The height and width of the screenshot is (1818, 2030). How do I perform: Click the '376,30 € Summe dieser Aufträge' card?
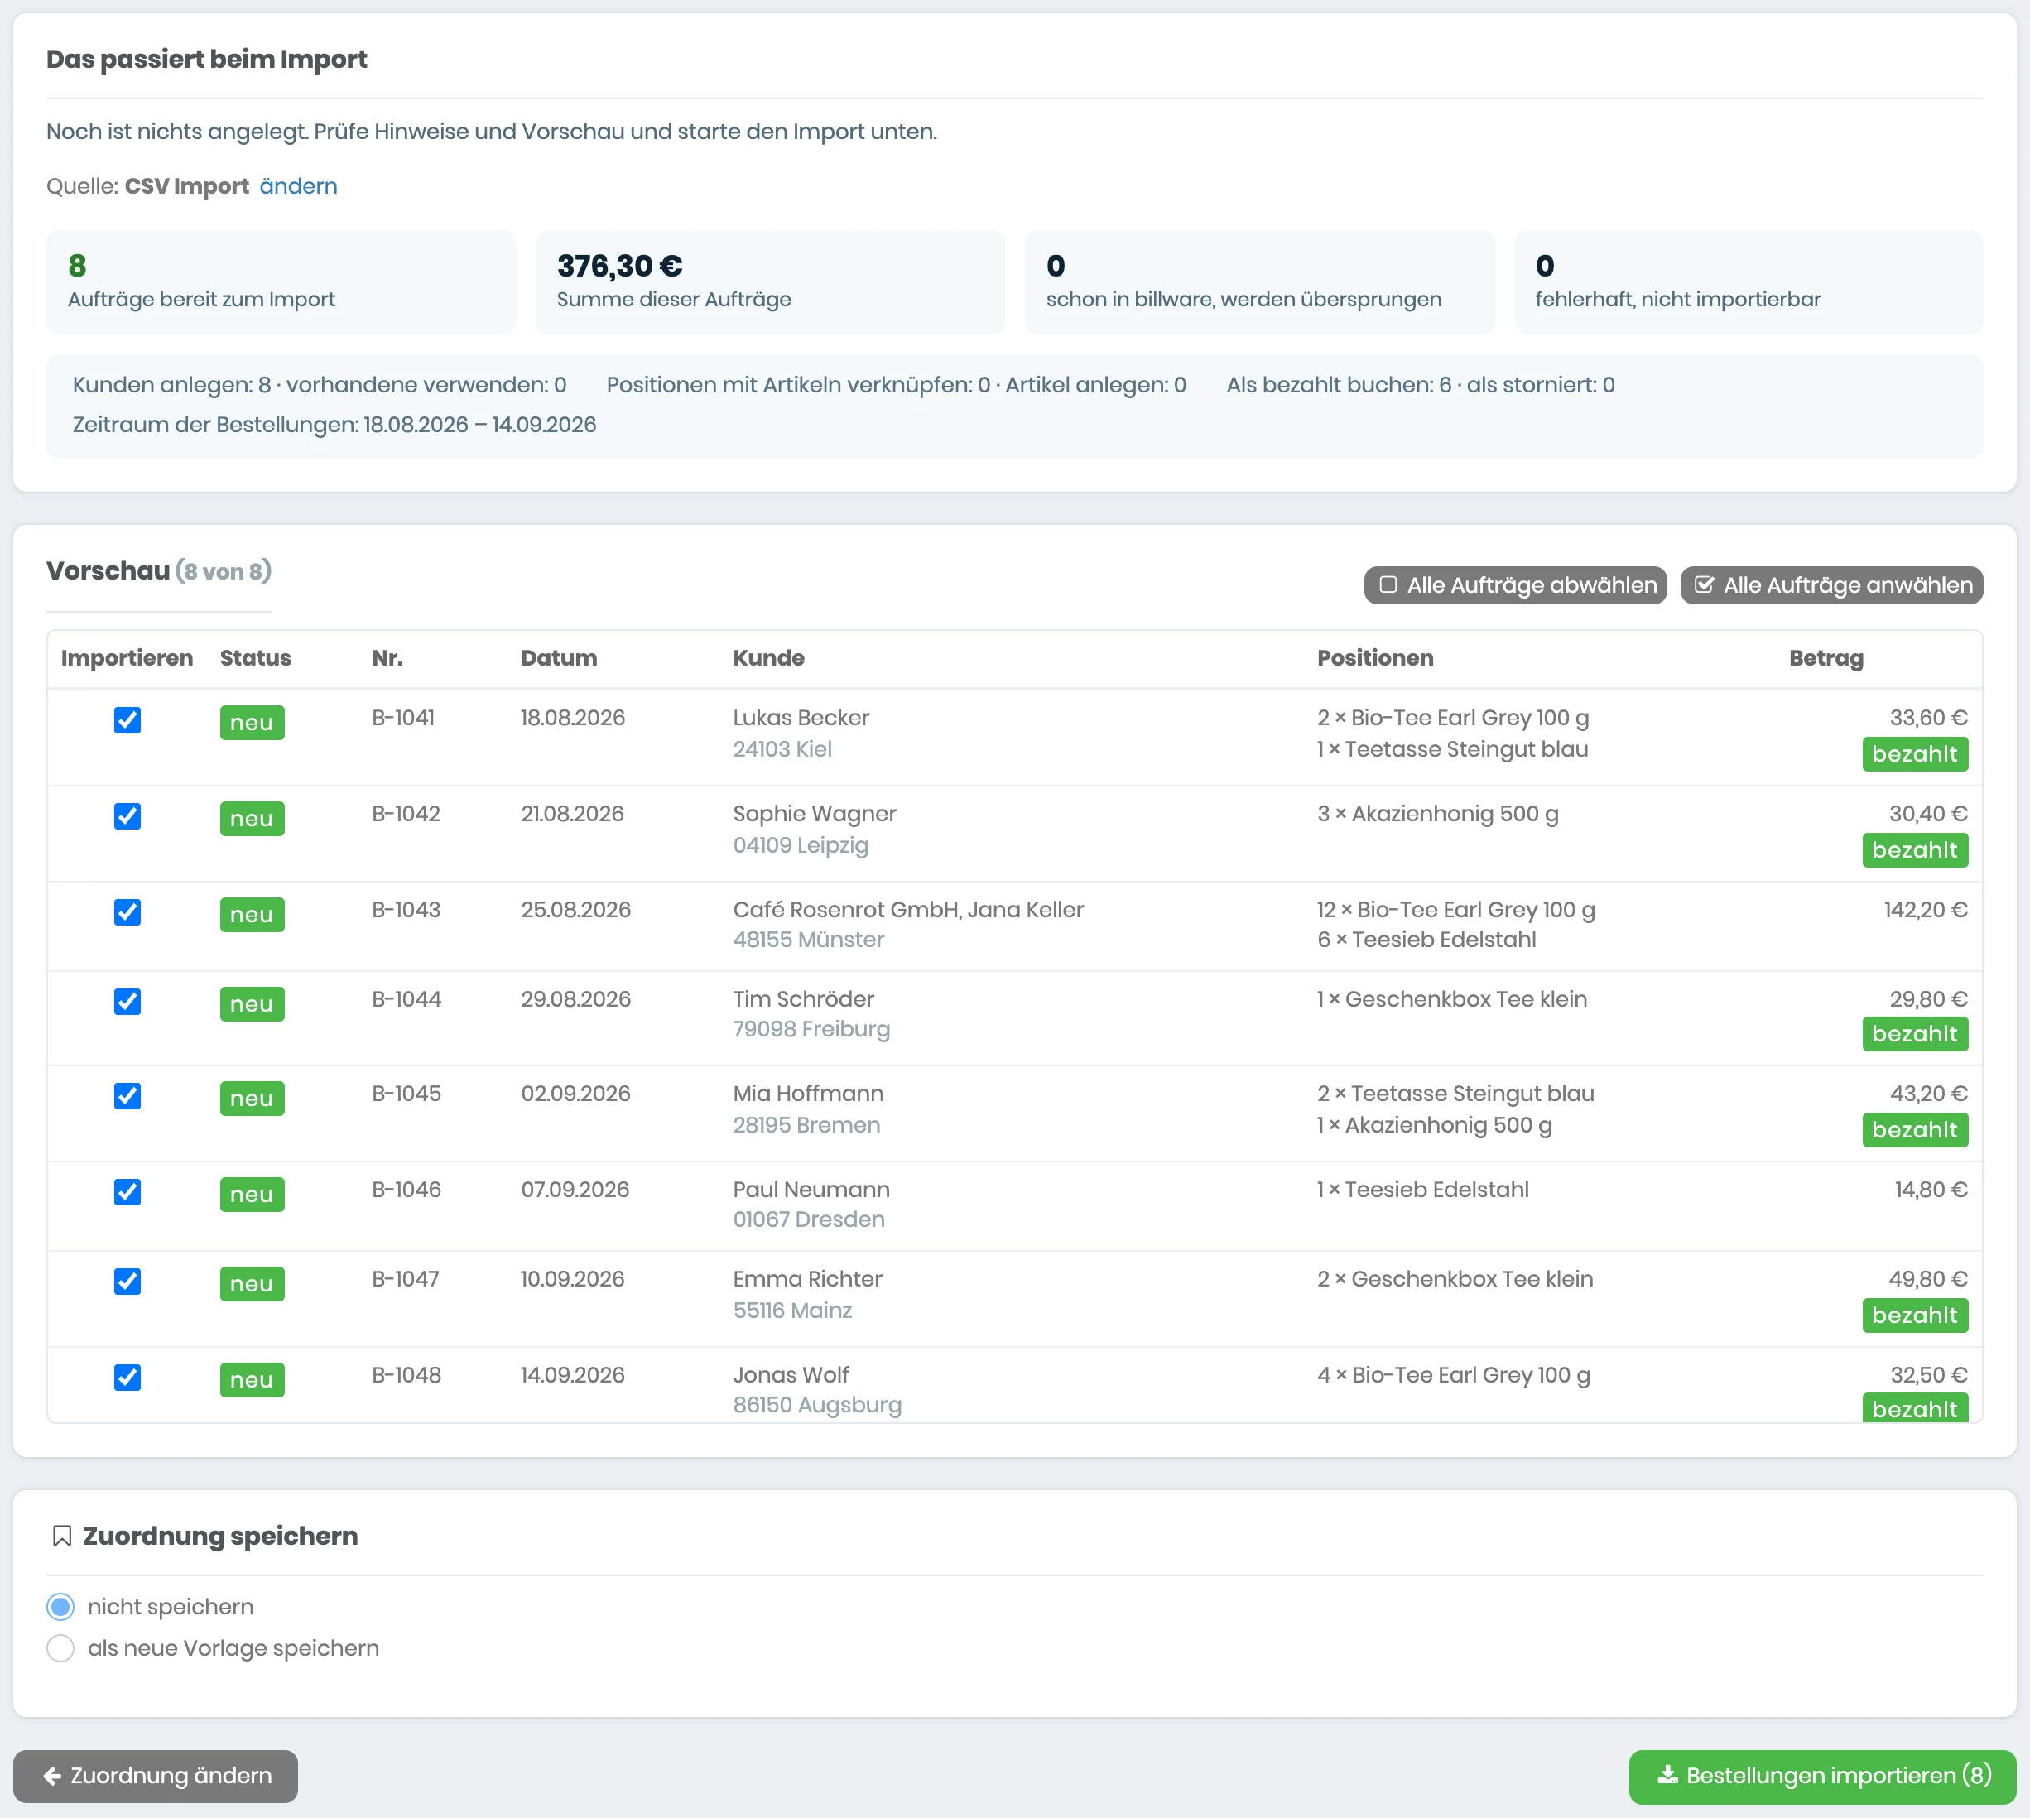coord(770,282)
